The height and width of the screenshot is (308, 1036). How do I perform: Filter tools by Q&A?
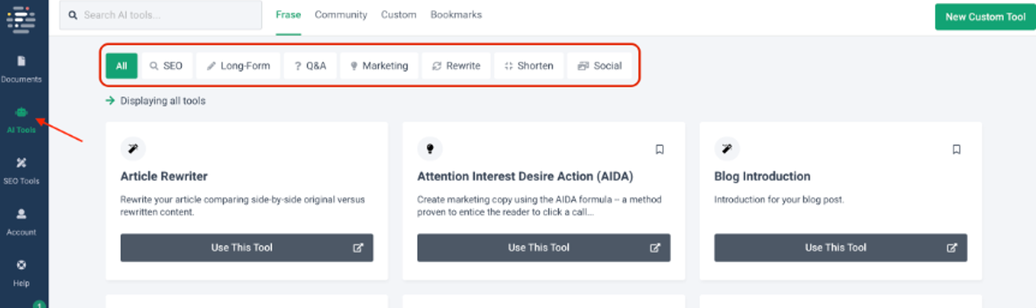(310, 66)
